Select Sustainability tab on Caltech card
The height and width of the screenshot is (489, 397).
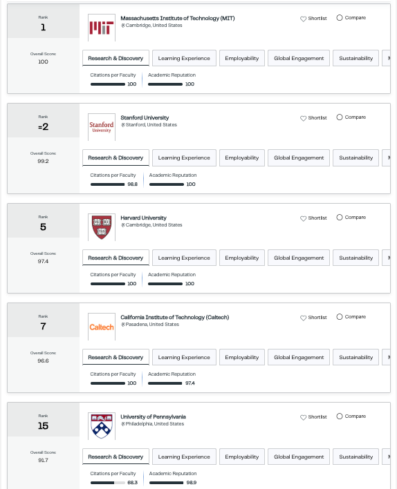[x=356, y=357]
